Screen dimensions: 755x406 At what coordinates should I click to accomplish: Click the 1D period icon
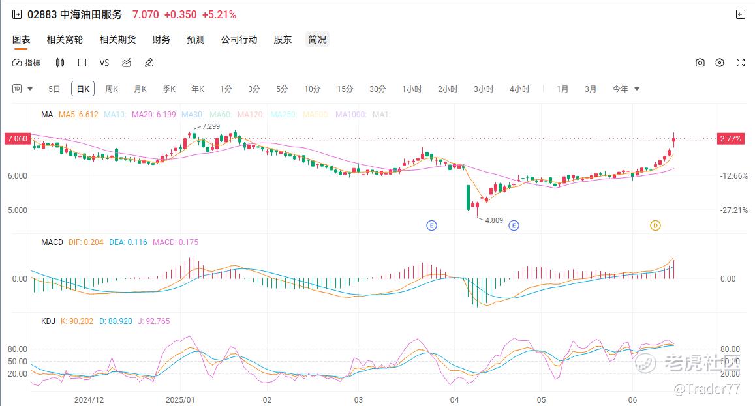coord(17,89)
